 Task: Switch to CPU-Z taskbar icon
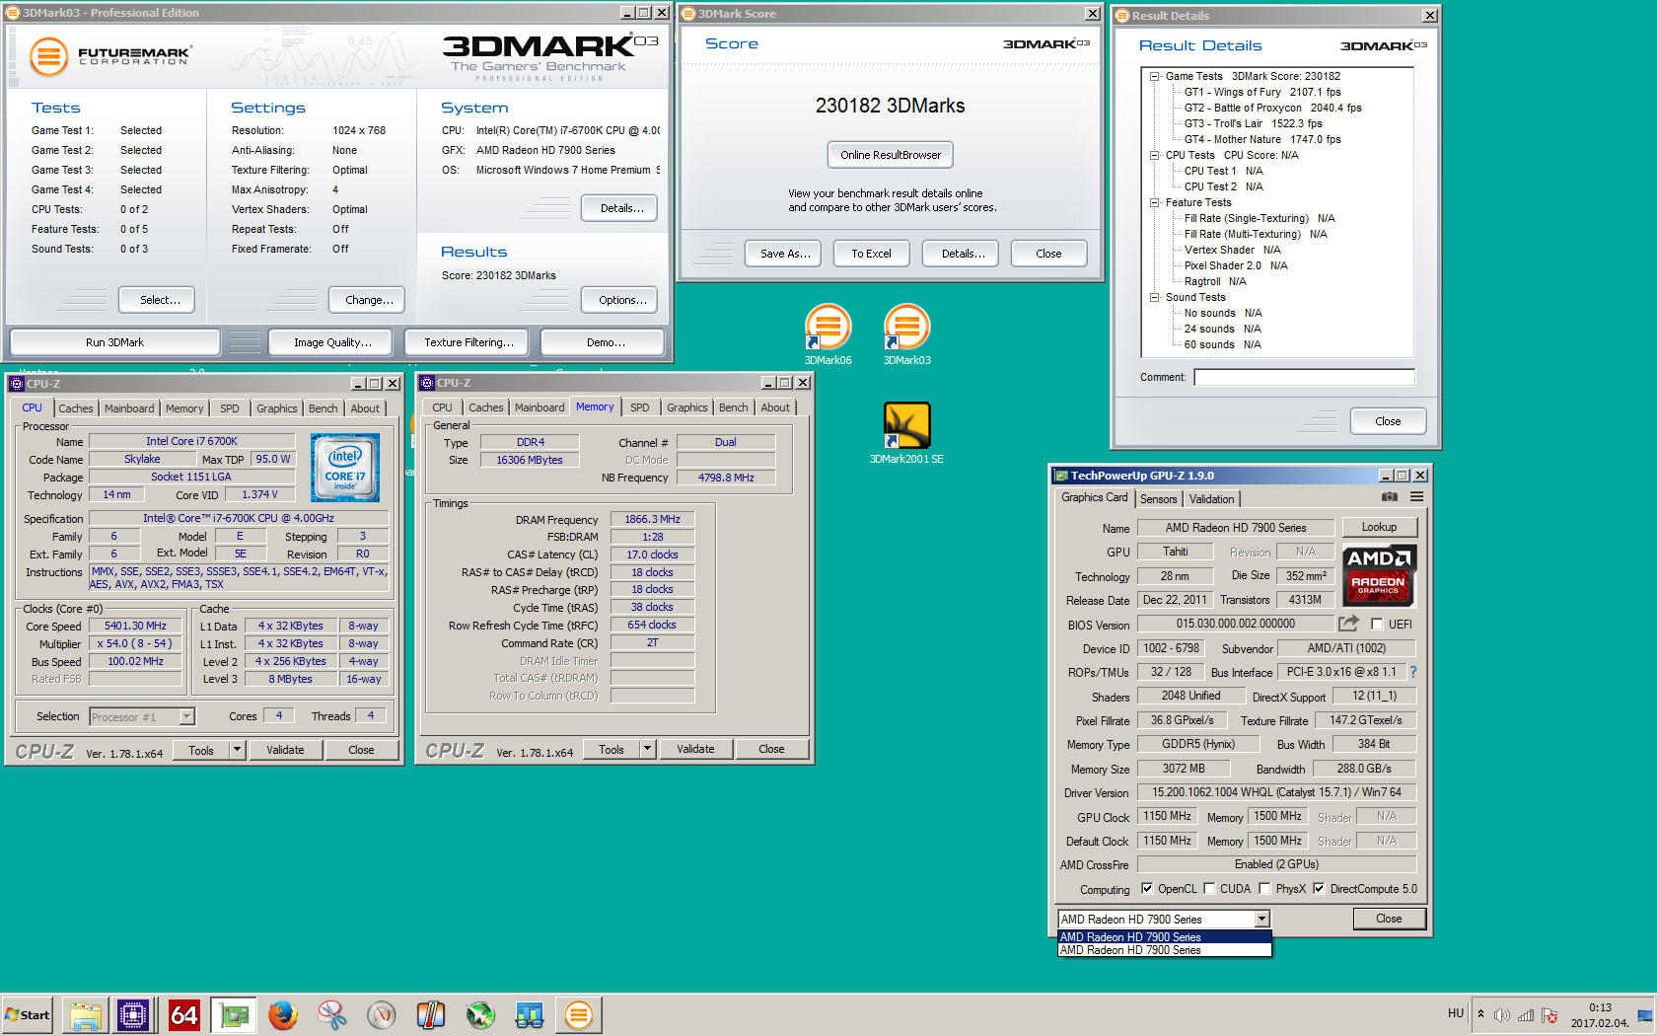point(133,1014)
